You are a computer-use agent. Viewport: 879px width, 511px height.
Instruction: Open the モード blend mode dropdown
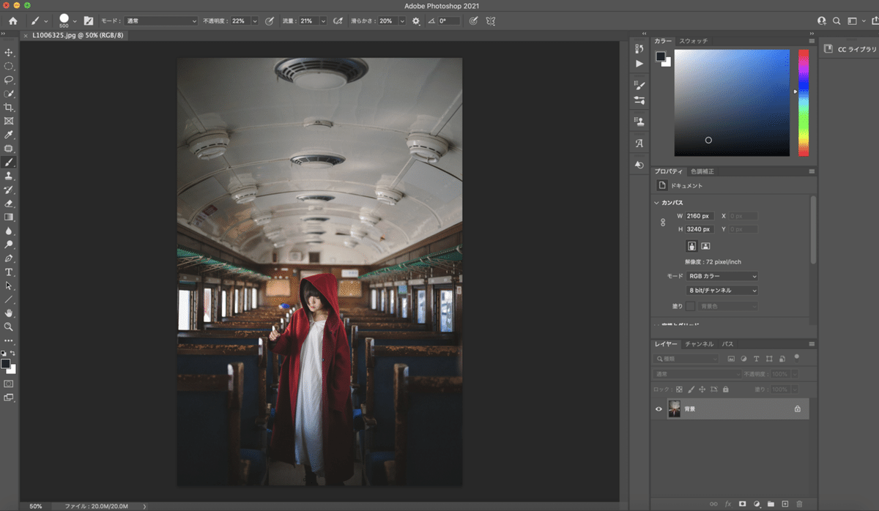coord(160,21)
